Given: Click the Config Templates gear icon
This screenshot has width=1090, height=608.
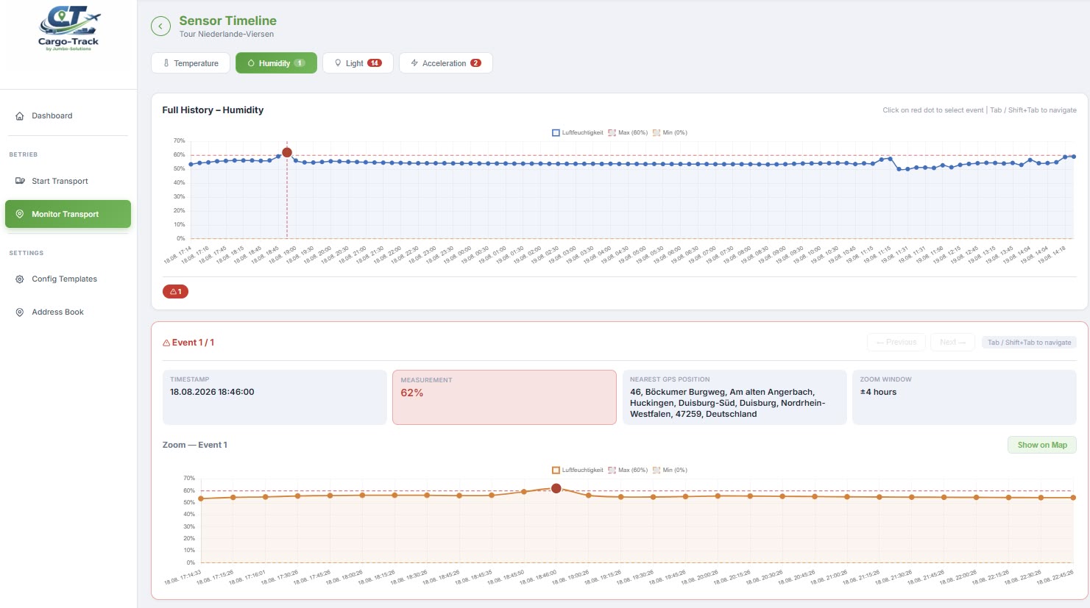Looking at the screenshot, I should click(x=20, y=279).
